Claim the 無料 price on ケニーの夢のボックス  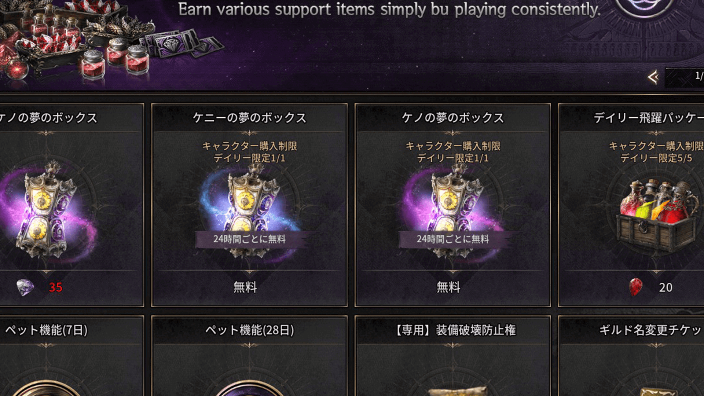pyautogui.click(x=245, y=287)
